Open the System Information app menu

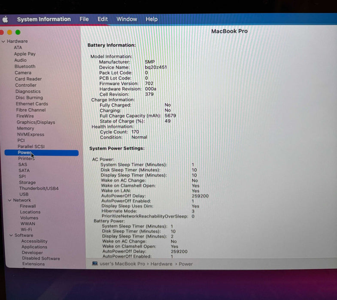(44, 19)
